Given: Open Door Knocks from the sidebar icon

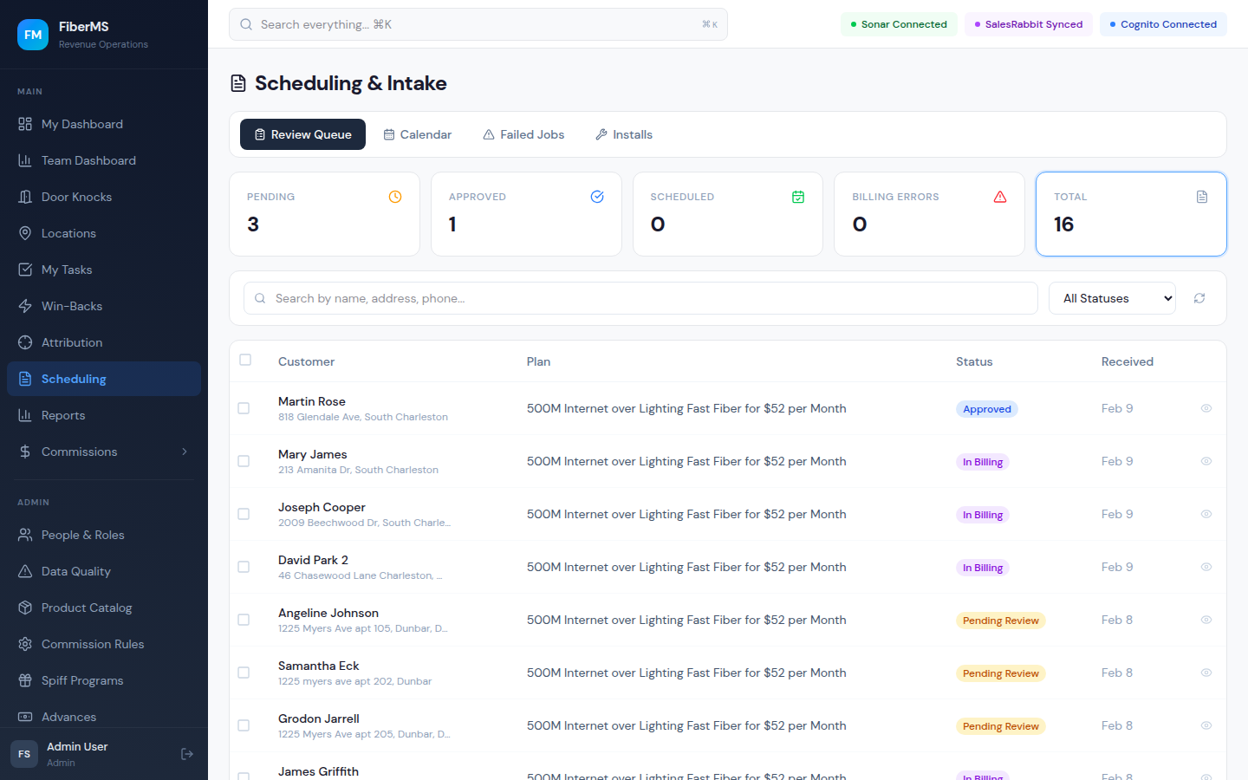Looking at the screenshot, I should point(25,197).
